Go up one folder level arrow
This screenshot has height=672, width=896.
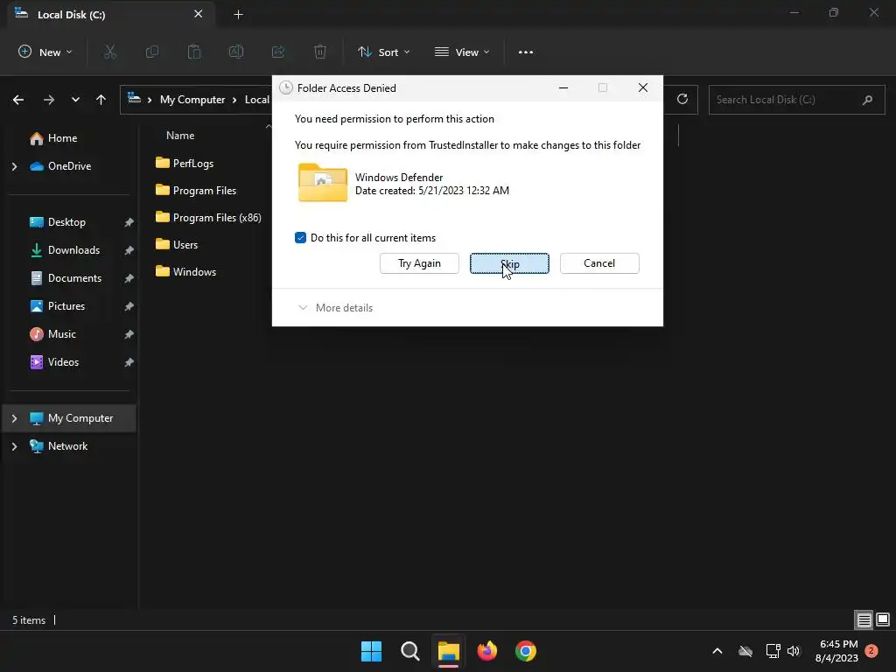(x=101, y=100)
